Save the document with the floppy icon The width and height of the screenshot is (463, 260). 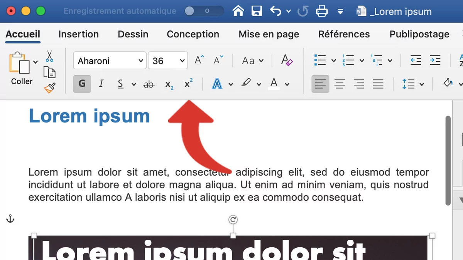257,11
